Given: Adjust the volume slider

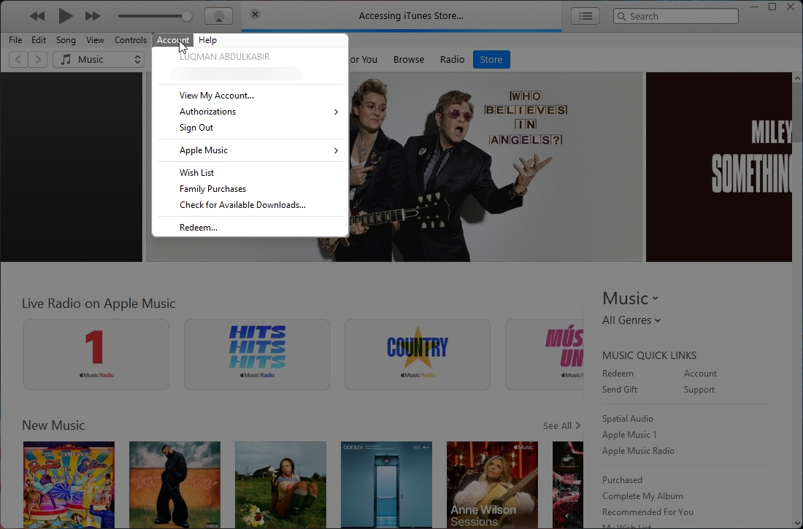Looking at the screenshot, I should click(155, 15).
